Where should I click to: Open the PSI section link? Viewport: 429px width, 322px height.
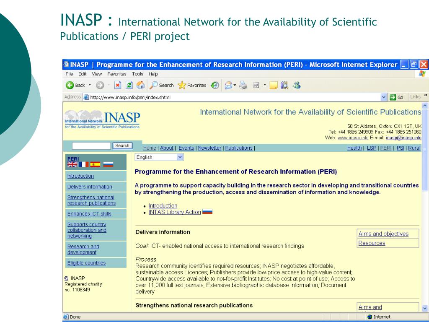(400, 148)
